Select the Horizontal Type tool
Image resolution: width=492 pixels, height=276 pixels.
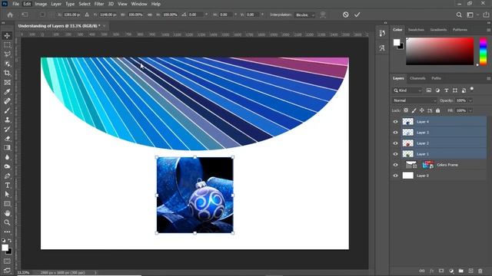7,186
